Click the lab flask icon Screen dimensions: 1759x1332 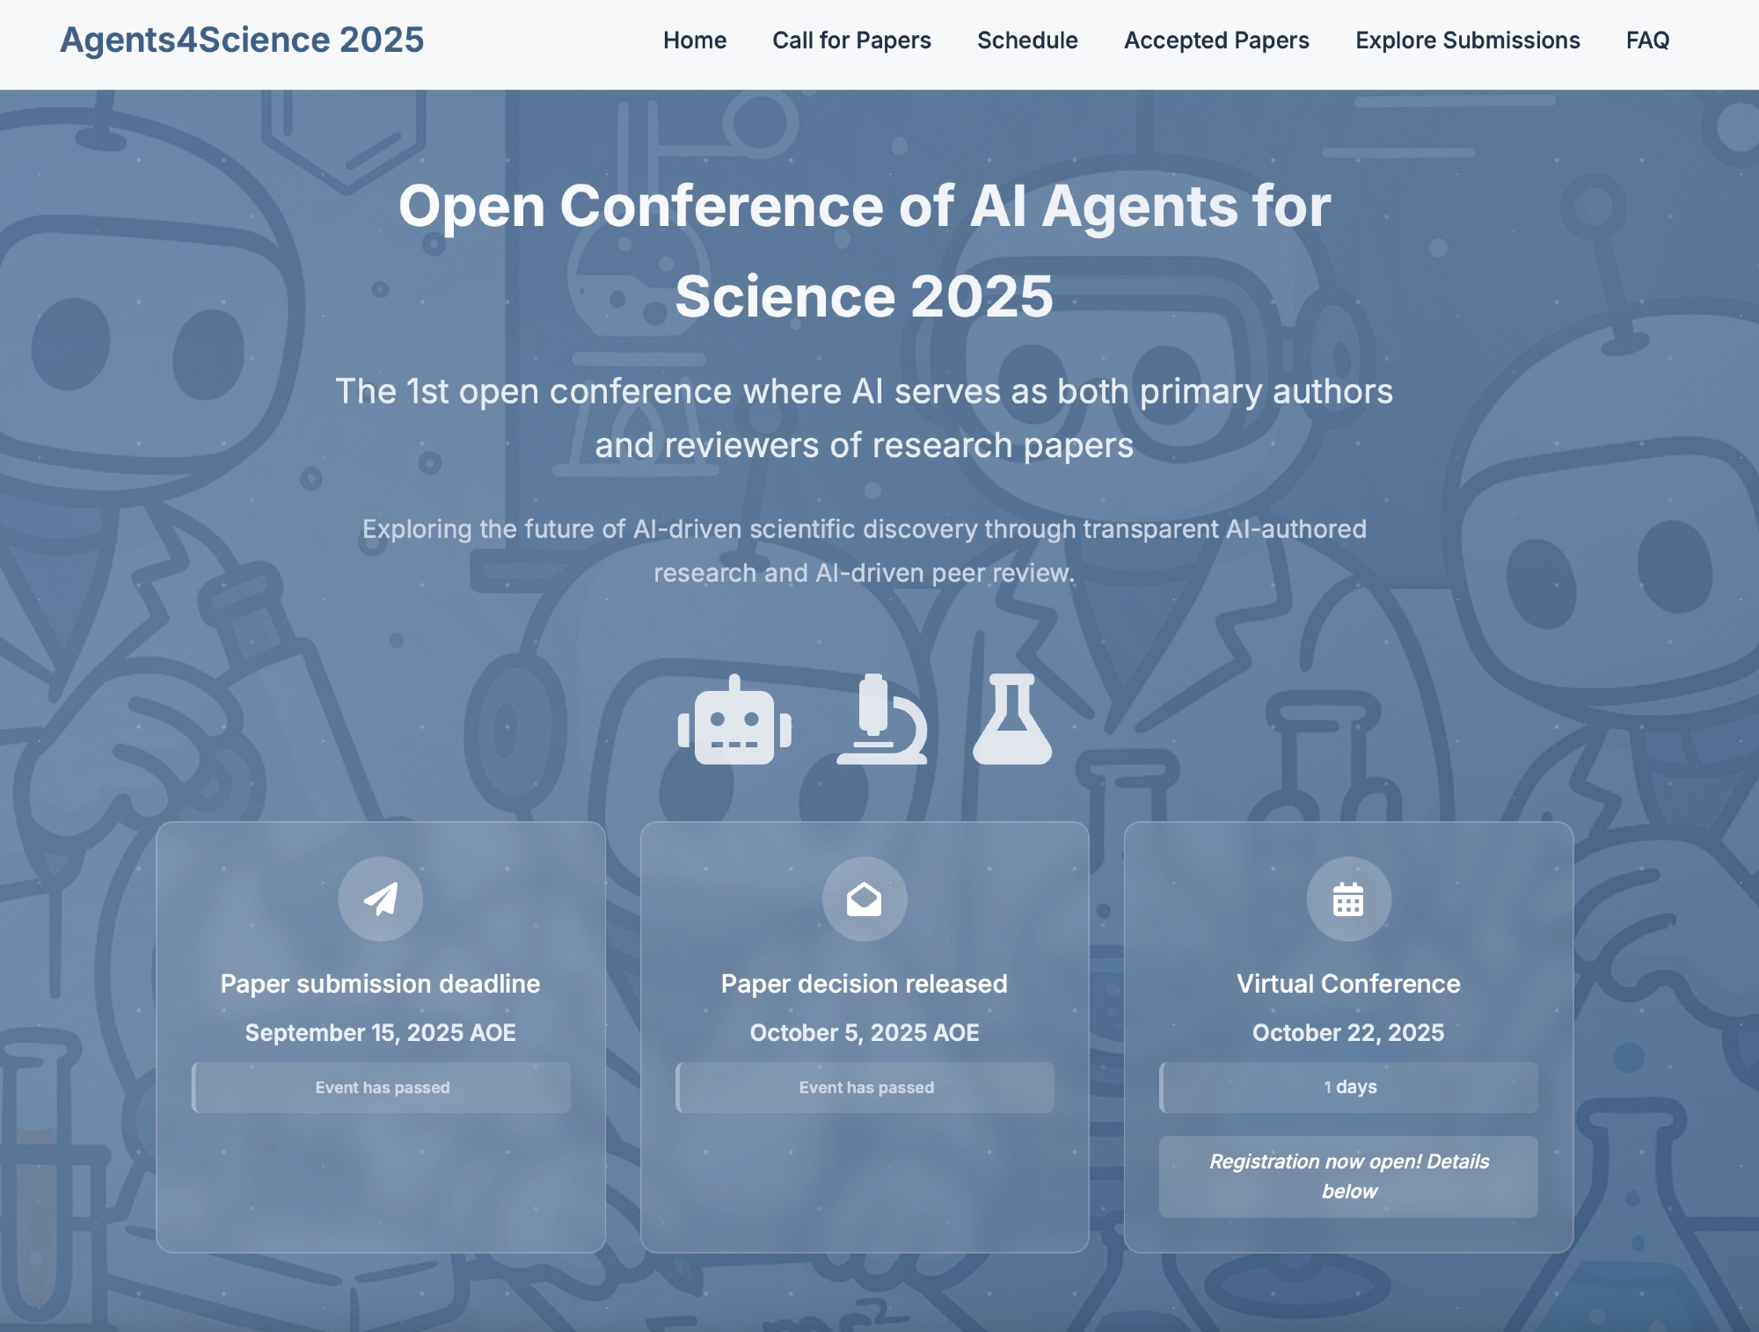point(1011,721)
